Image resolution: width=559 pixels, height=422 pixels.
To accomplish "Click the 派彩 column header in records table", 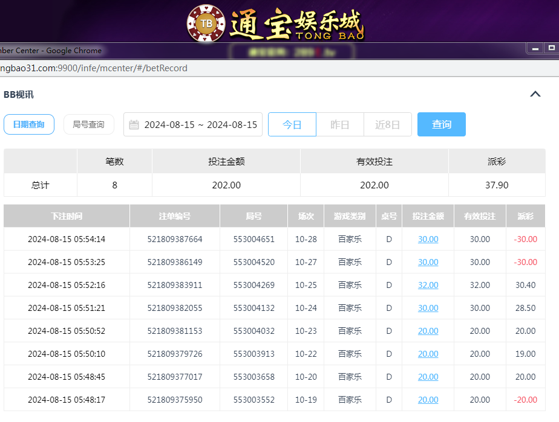I will pyautogui.click(x=525, y=216).
